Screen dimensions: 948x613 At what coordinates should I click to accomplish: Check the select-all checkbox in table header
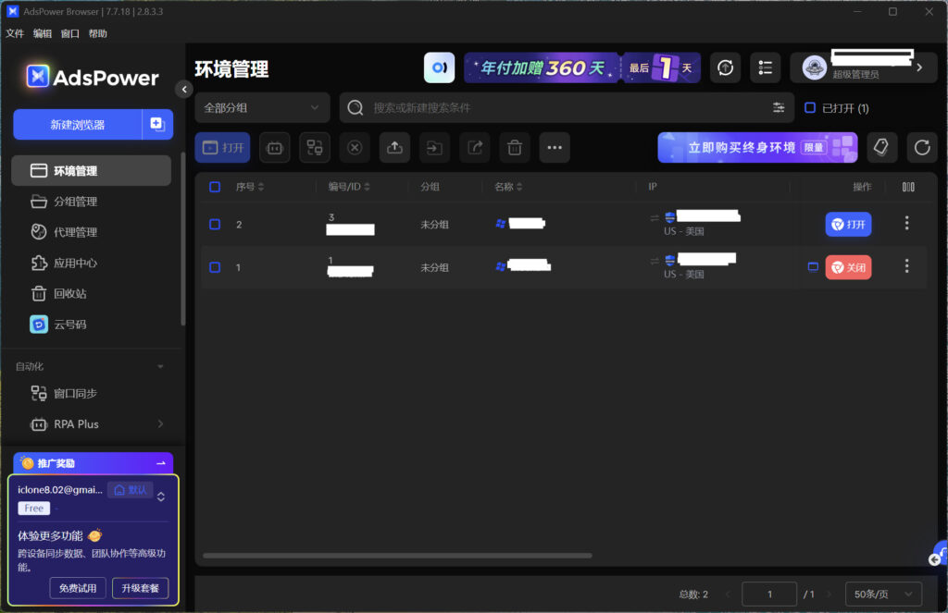(215, 187)
